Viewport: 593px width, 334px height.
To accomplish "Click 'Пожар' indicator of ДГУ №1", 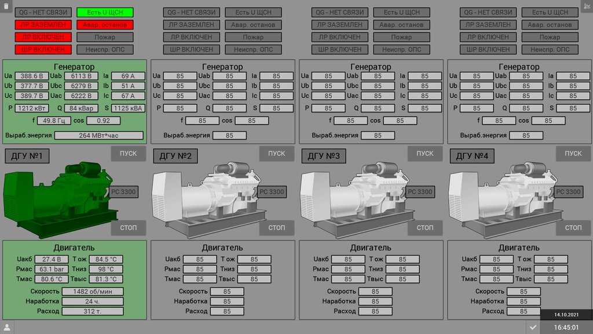I will click(105, 37).
